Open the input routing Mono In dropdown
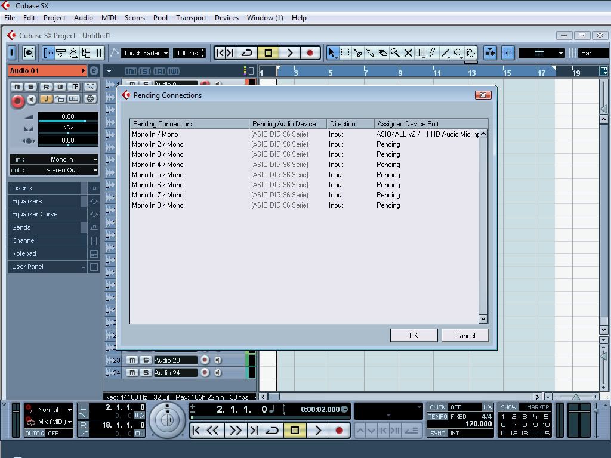Viewport: 611px width, 458px height. (x=54, y=159)
